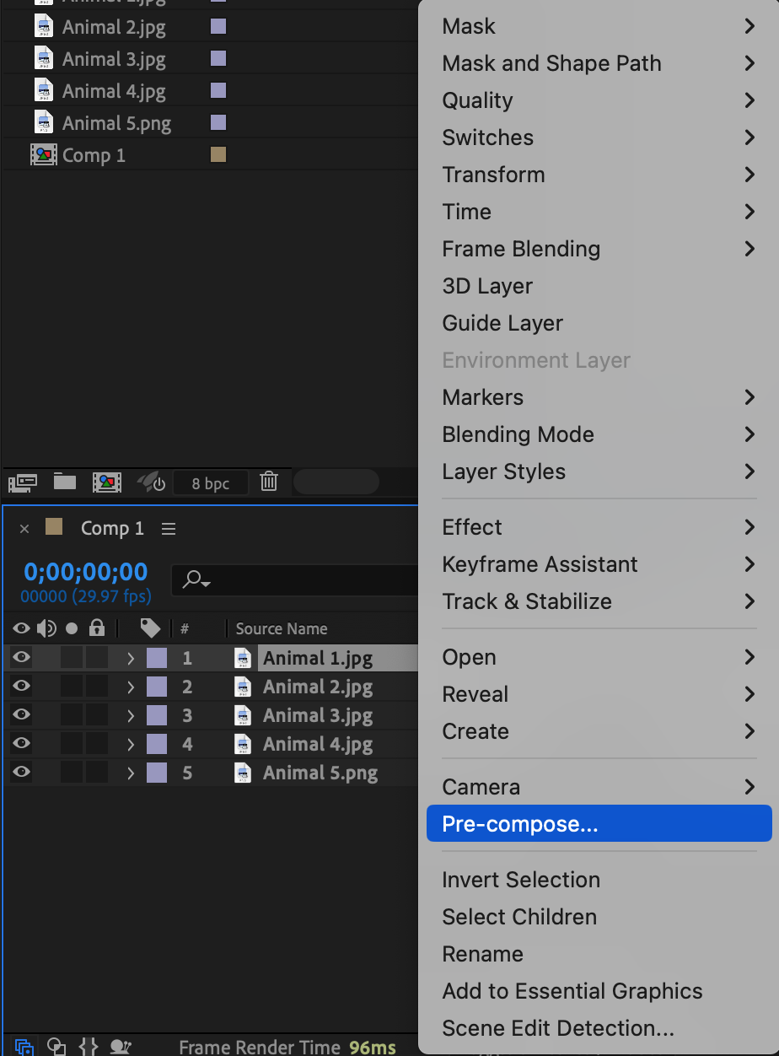
Task: Hide the Animal 1.jpg layer
Action: click(x=21, y=658)
